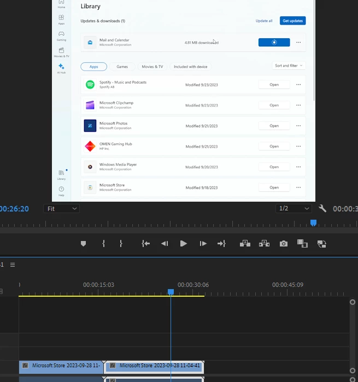
Task: Select the second Microsoft Store 11-04-41 clip
Action: pos(154,367)
